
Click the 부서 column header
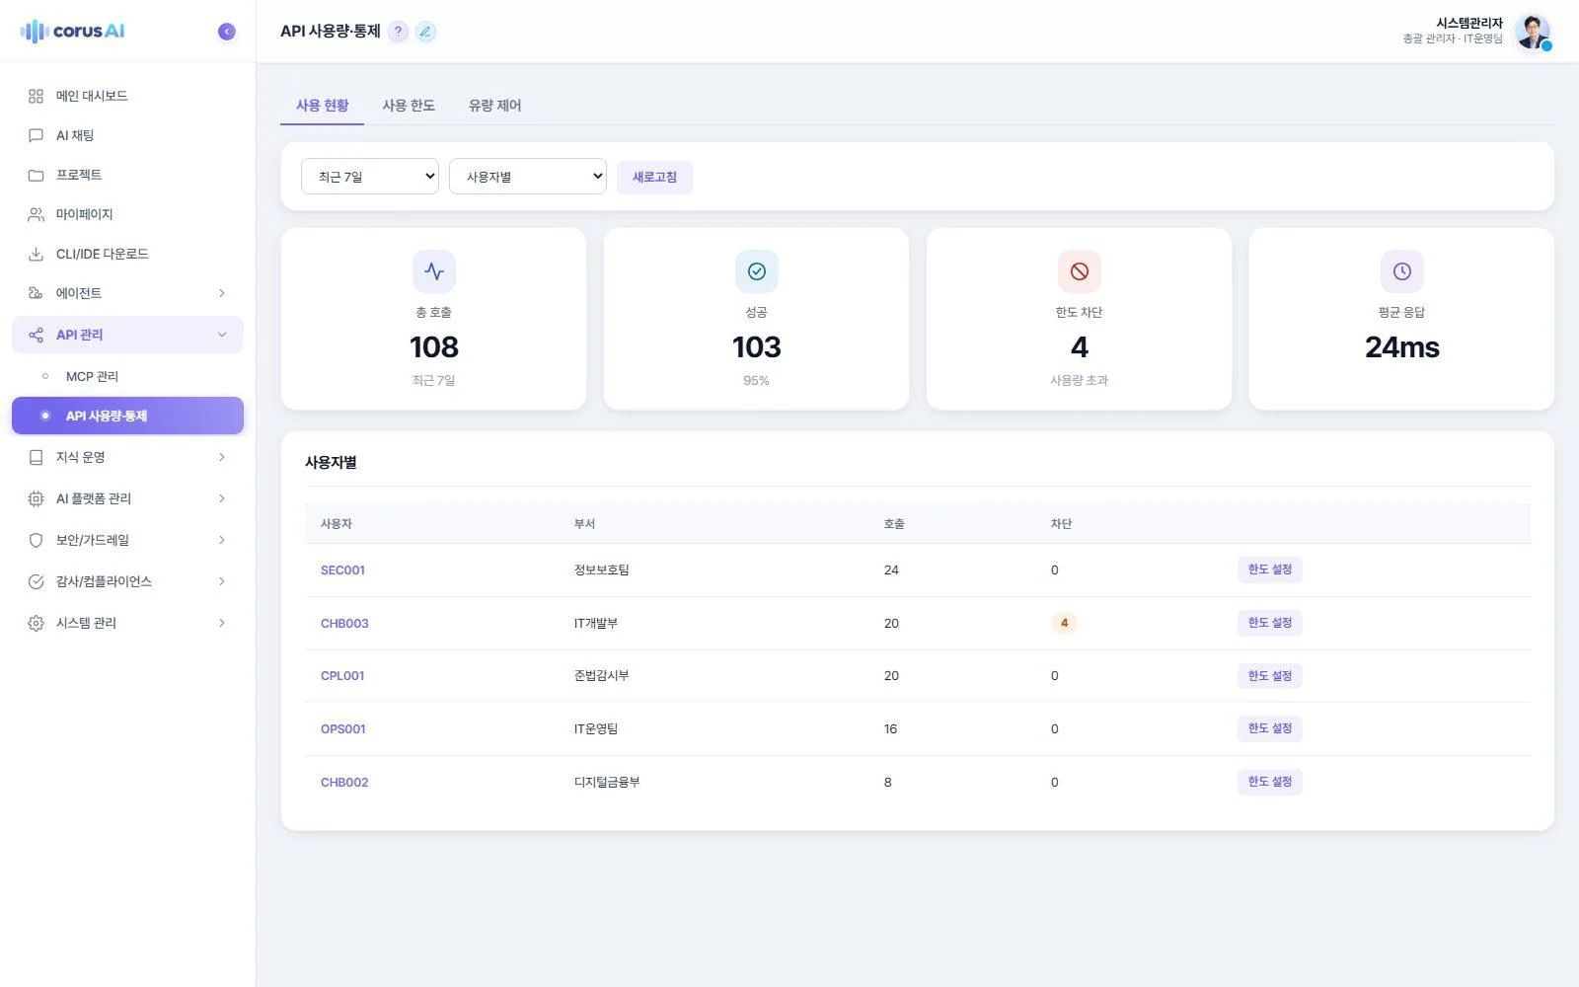pos(584,524)
